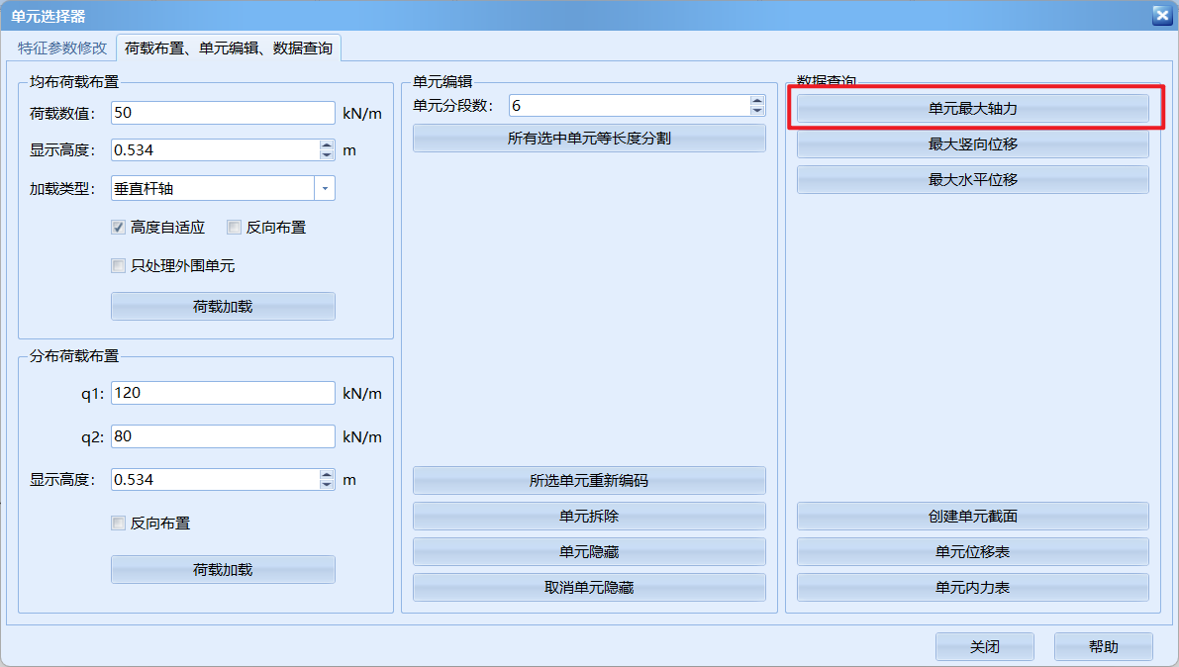Open the 加载类型 dropdown
Screen dimensions: 1179x667
tap(325, 188)
